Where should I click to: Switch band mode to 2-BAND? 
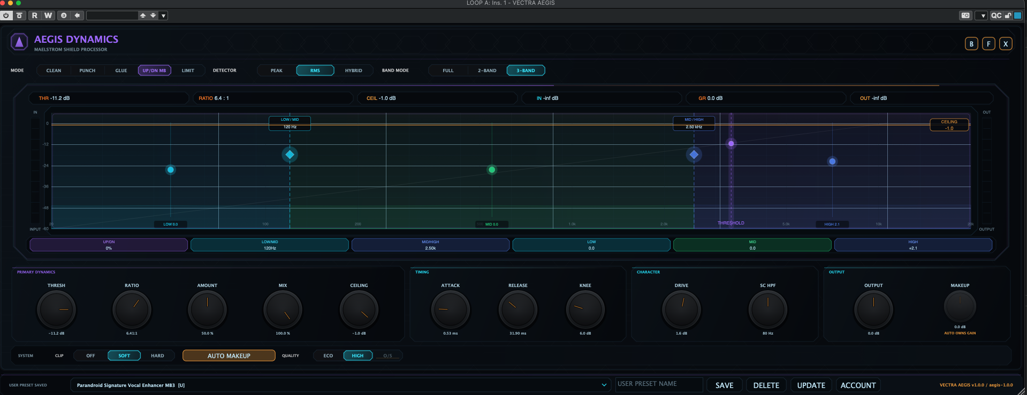(x=487, y=71)
